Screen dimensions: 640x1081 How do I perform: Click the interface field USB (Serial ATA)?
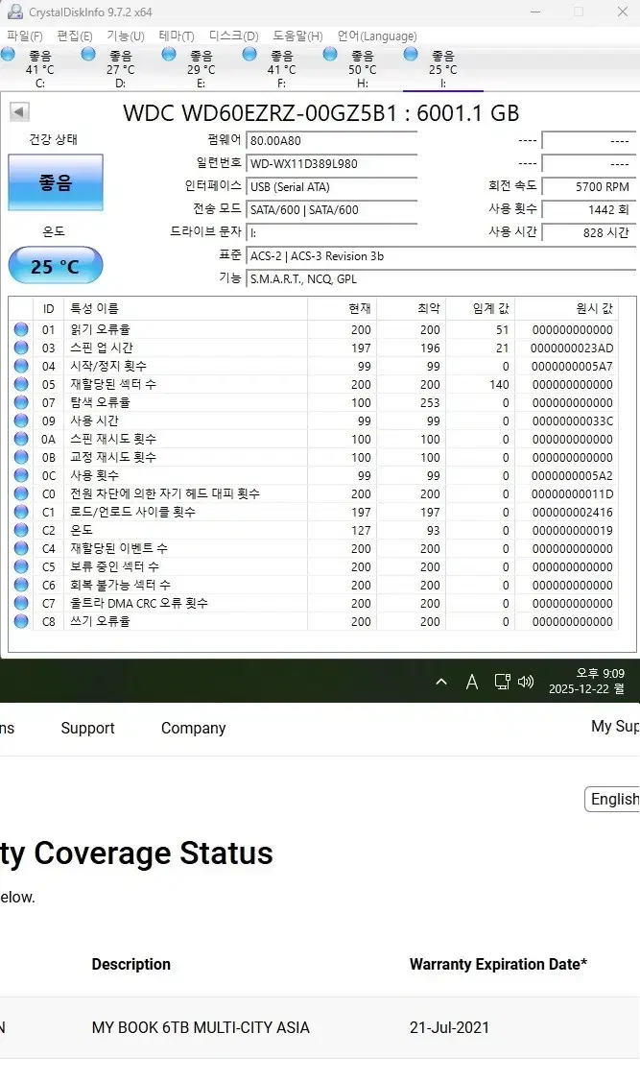pos(331,187)
